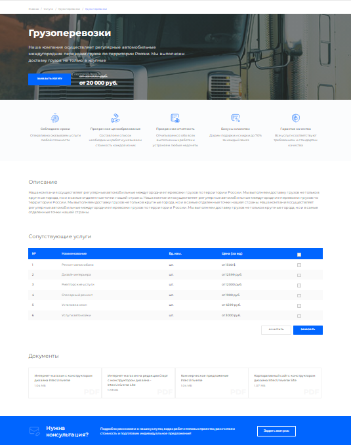Viewport: 351px width, 445px height.
Task: Click the report document icon above 'Прозрачная отчетность'
Action: click(x=175, y=117)
